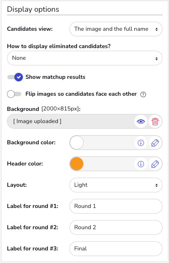This screenshot has height=263, width=169.
Task: Delete the uploaded background image
Action: click(155, 121)
